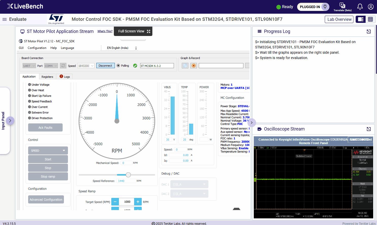Click the ST MCSDK 6.3.2 version field
Screen dimensions: 377x225
(x=157, y=66)
